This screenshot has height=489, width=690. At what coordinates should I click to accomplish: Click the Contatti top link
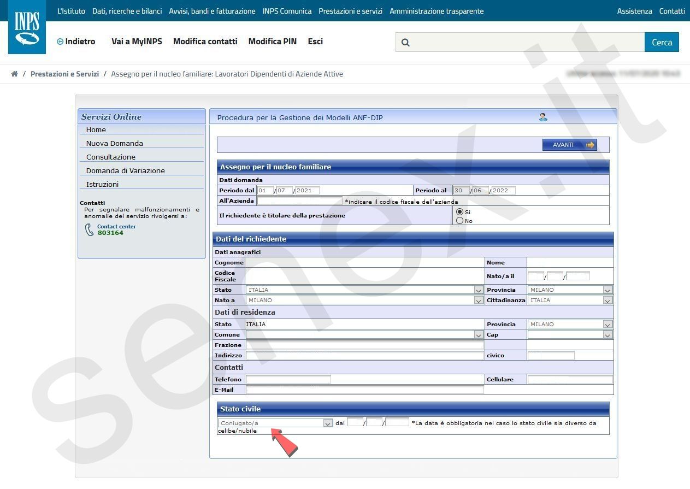tap(672, 11)
